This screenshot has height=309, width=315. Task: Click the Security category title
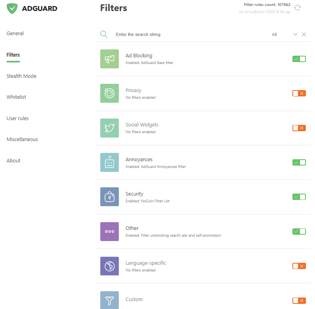(135, 194)
